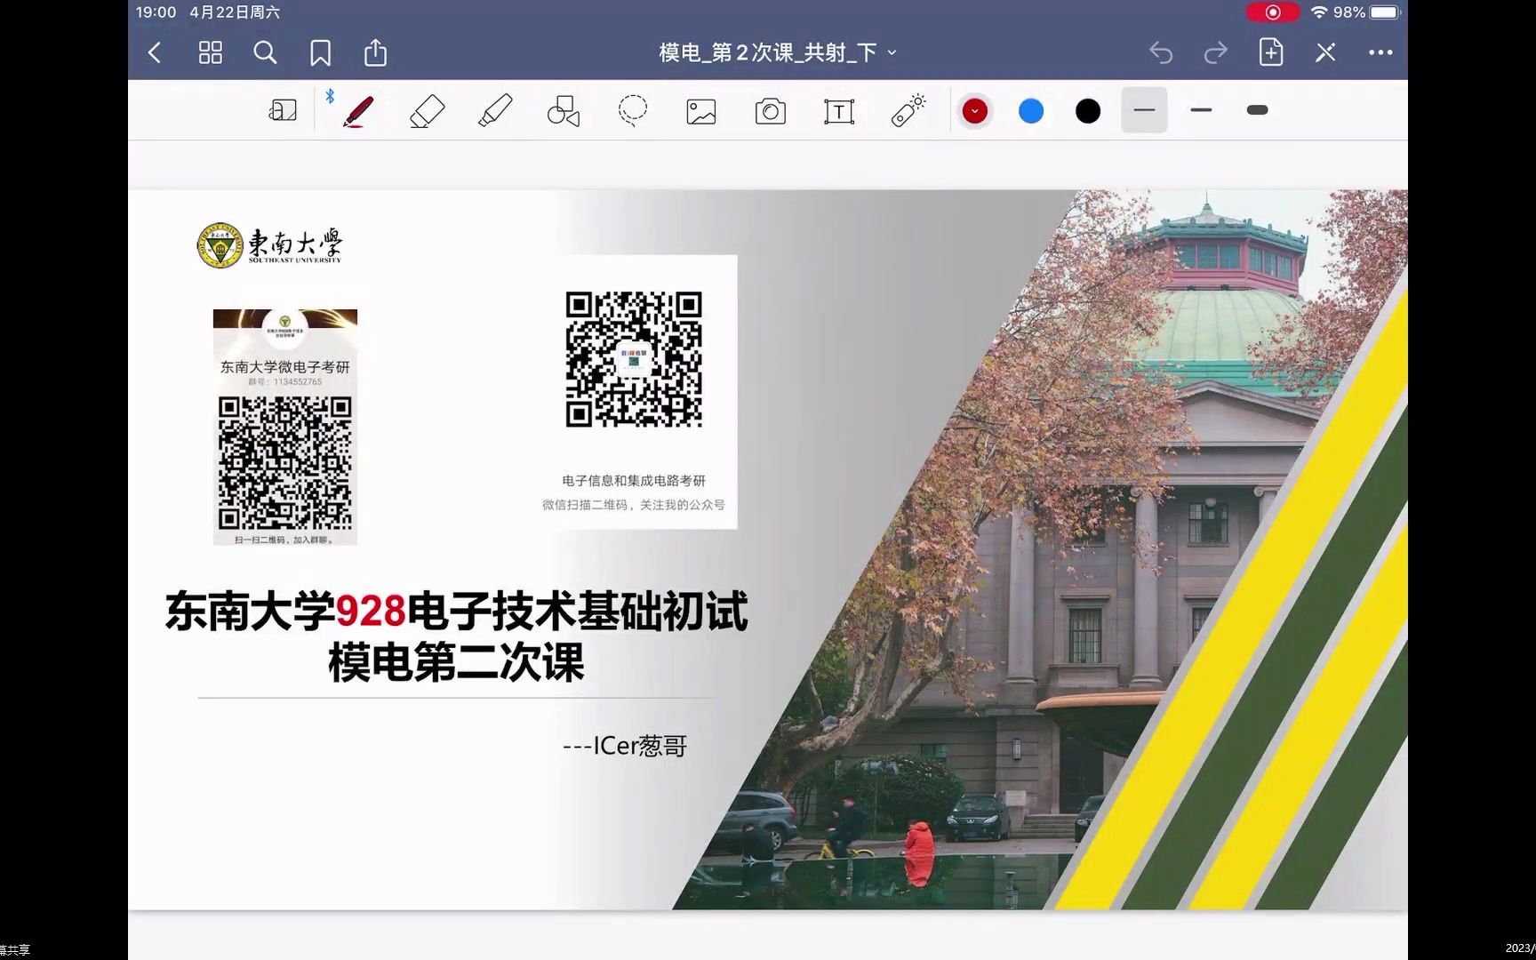This screenshot has width=1536, height=960.
Task: Undo the last action
Action: 1162,52
